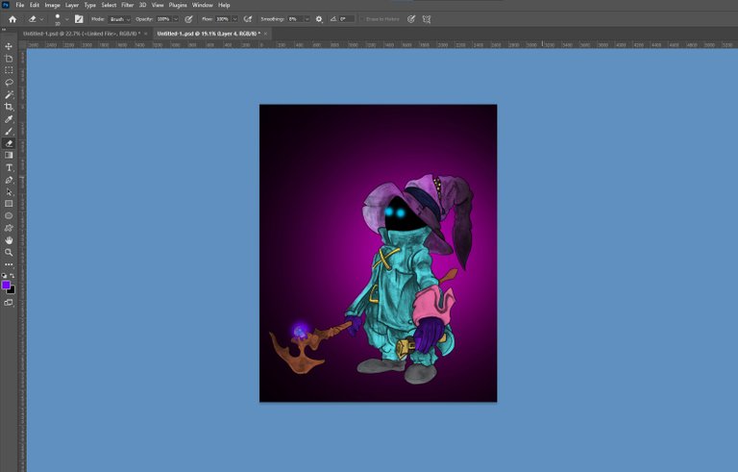
Task: Select the Rectangle shape tool
Action: click(9, 204)
